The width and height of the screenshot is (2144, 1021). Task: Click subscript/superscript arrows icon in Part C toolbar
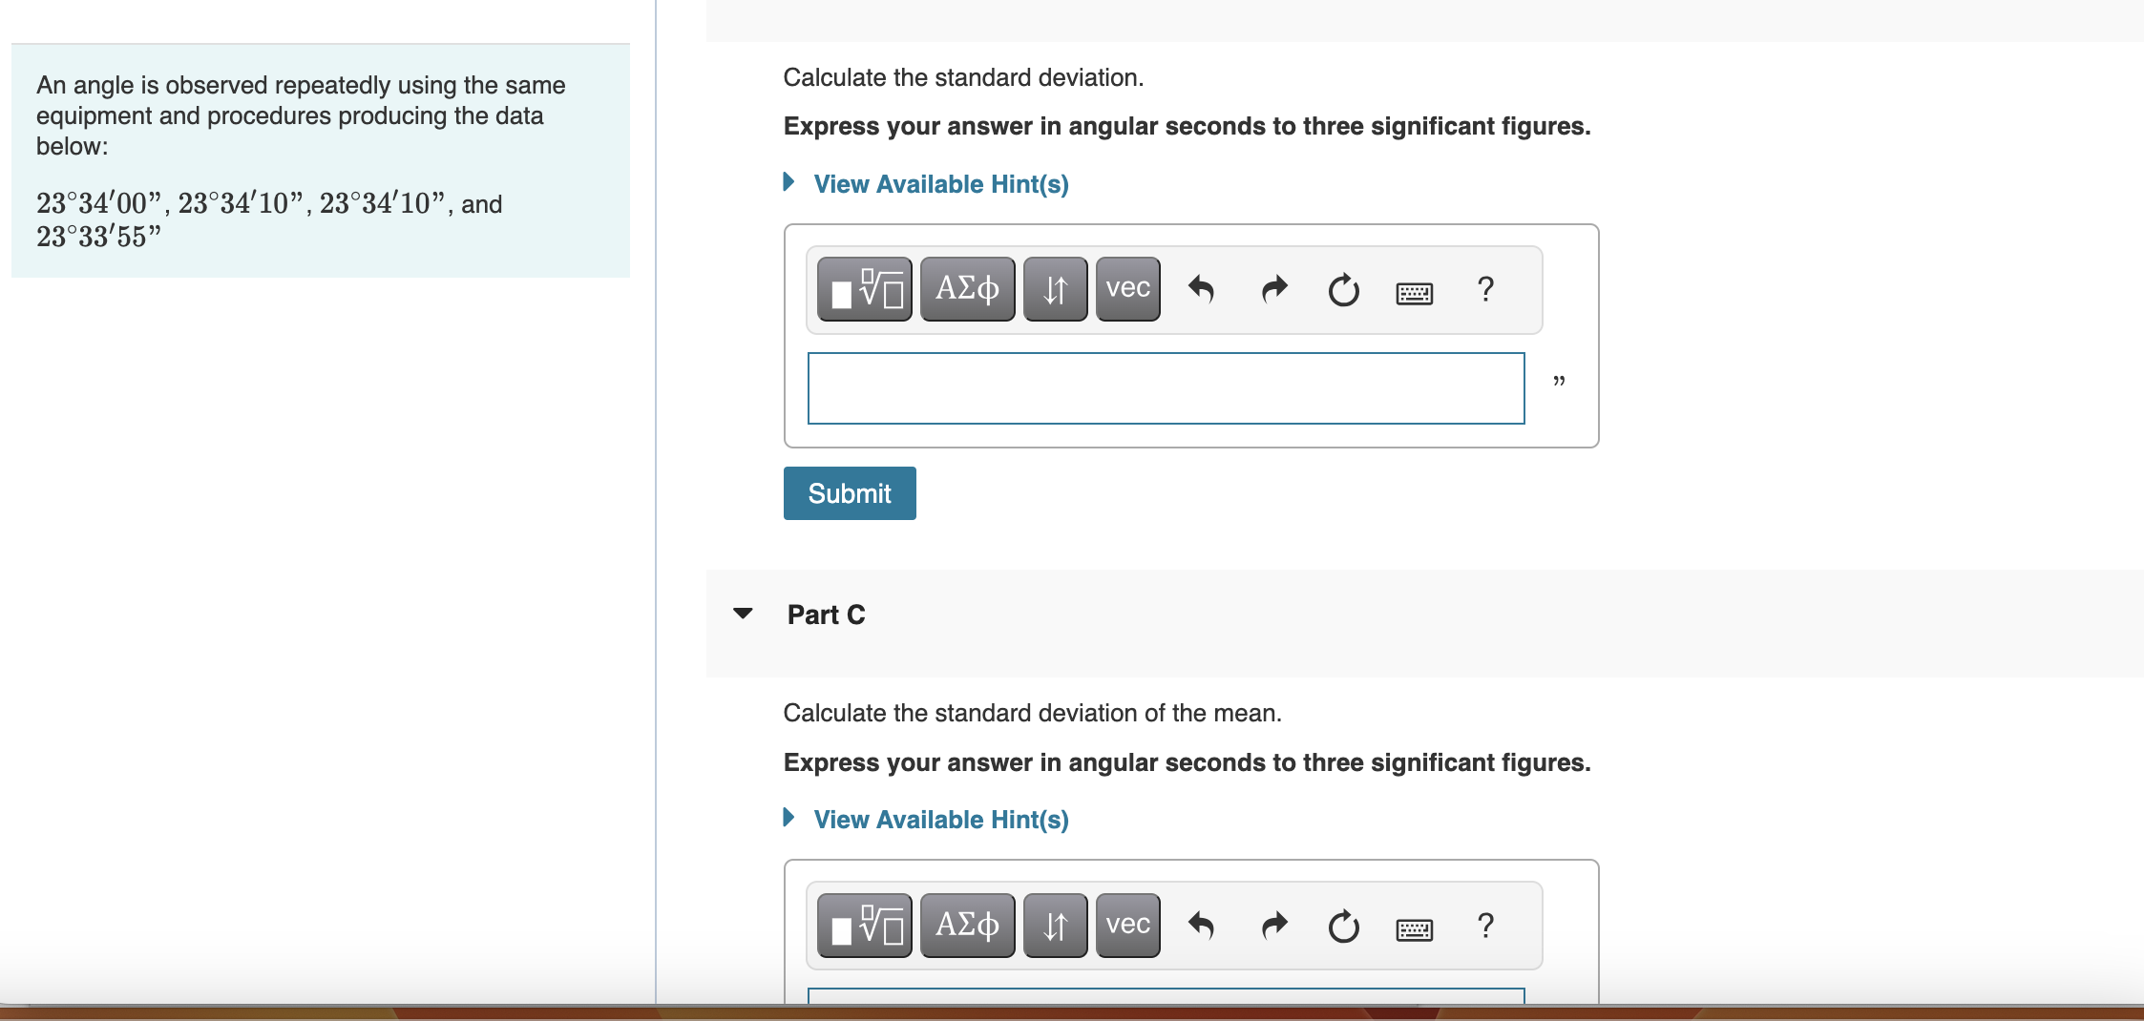[1055, 926]
